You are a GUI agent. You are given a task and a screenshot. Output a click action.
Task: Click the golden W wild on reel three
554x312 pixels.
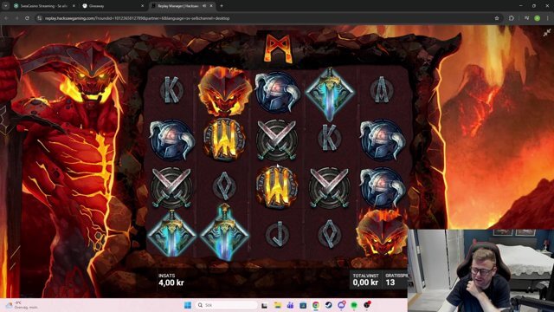277,187
